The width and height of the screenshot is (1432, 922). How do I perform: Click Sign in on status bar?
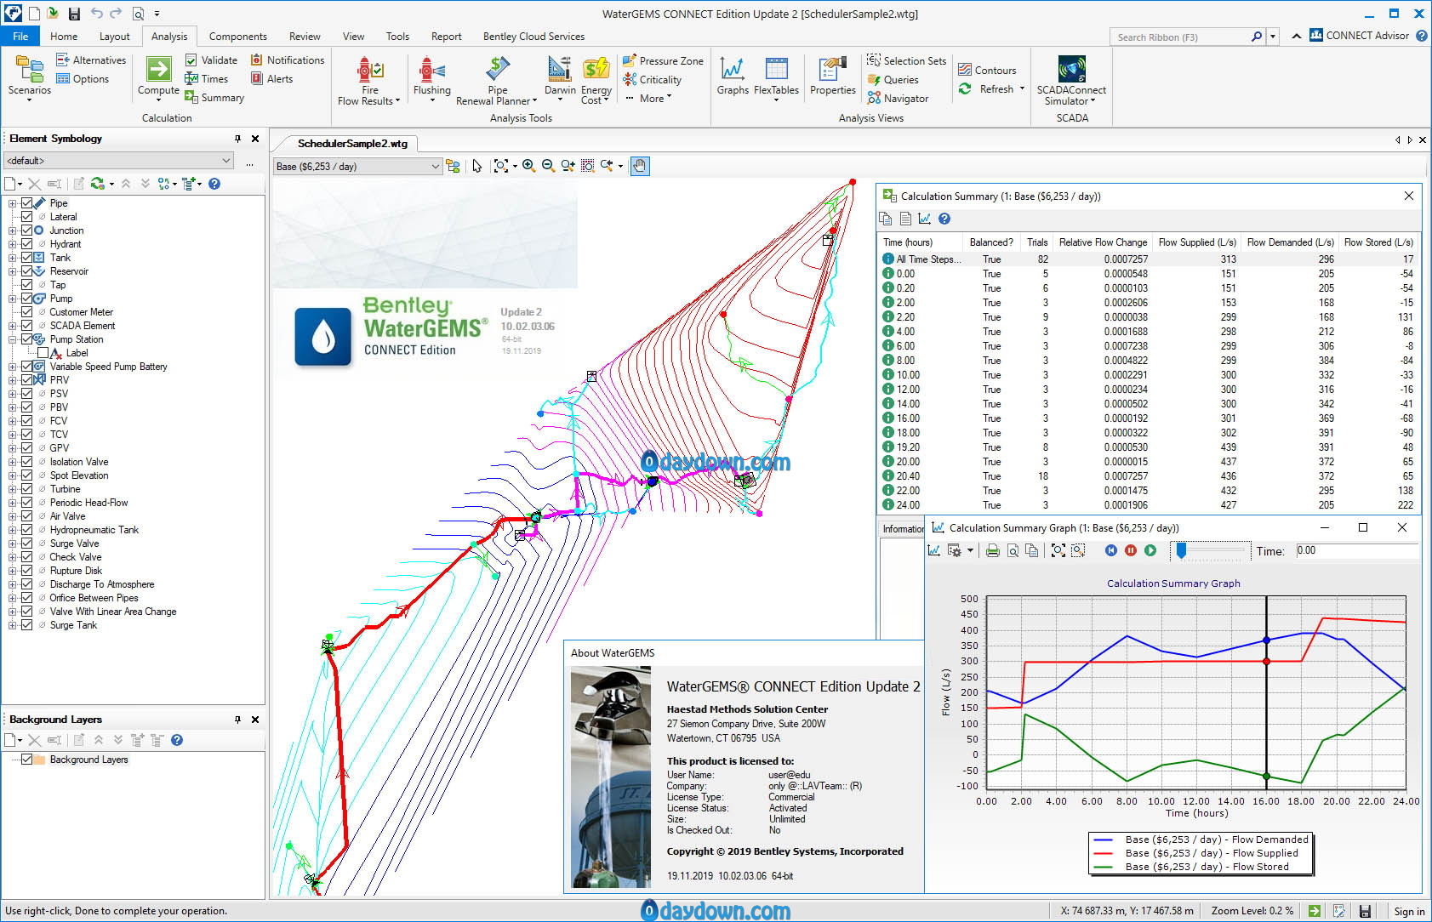click(1409, 911)
